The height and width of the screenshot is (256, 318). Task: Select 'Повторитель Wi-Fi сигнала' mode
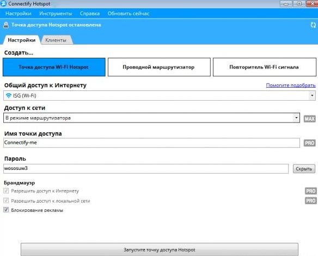click(265, 67)
